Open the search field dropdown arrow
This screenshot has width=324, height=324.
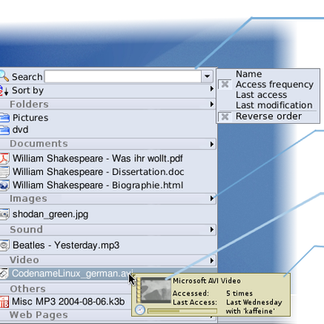(207, 76)
